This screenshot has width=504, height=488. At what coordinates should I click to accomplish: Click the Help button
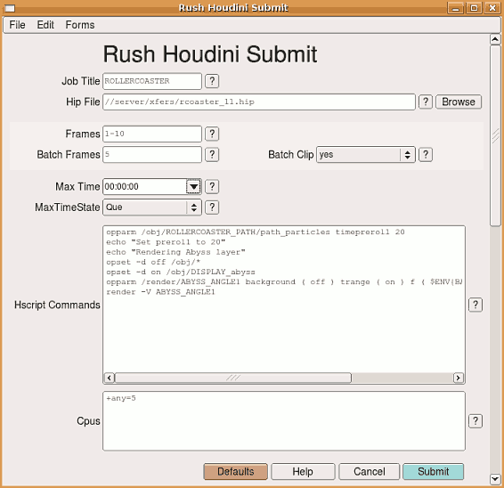pos(303,472)
